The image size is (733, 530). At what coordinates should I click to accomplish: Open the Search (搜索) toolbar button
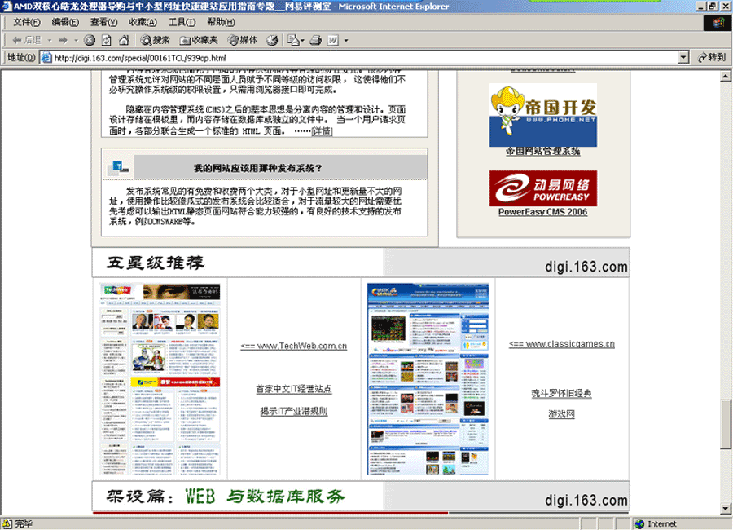[155, 40]
